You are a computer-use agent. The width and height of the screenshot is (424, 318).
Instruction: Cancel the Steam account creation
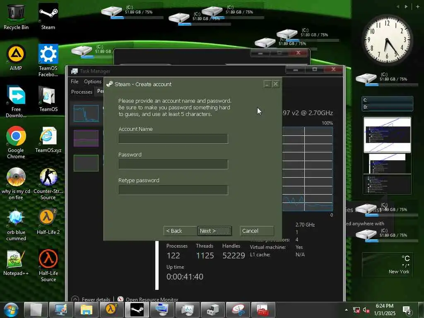click(x=257, y=231)
